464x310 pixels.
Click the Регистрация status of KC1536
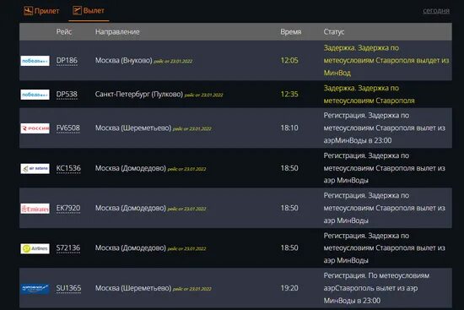(384, 168)
